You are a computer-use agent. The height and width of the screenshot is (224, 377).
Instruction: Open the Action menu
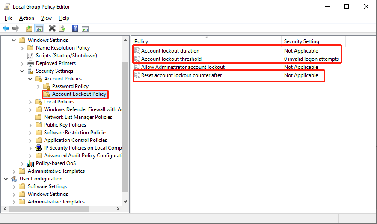click(x=27, y=18)
